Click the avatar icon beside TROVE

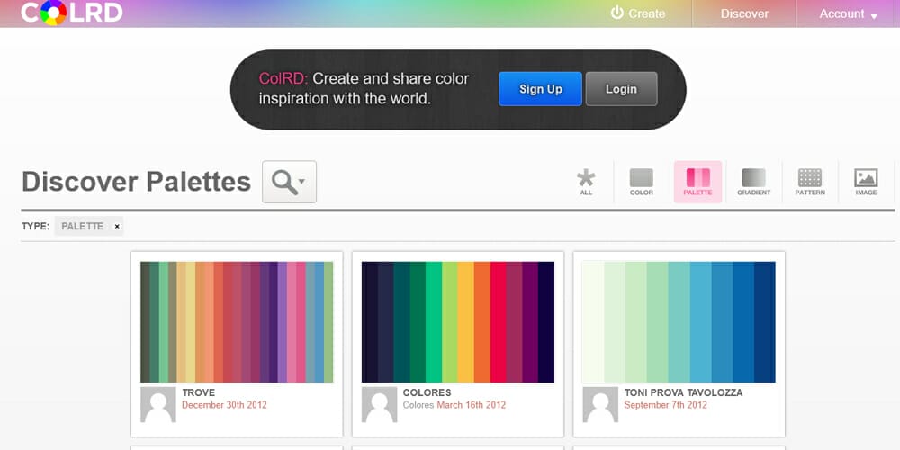pos(158,405)
